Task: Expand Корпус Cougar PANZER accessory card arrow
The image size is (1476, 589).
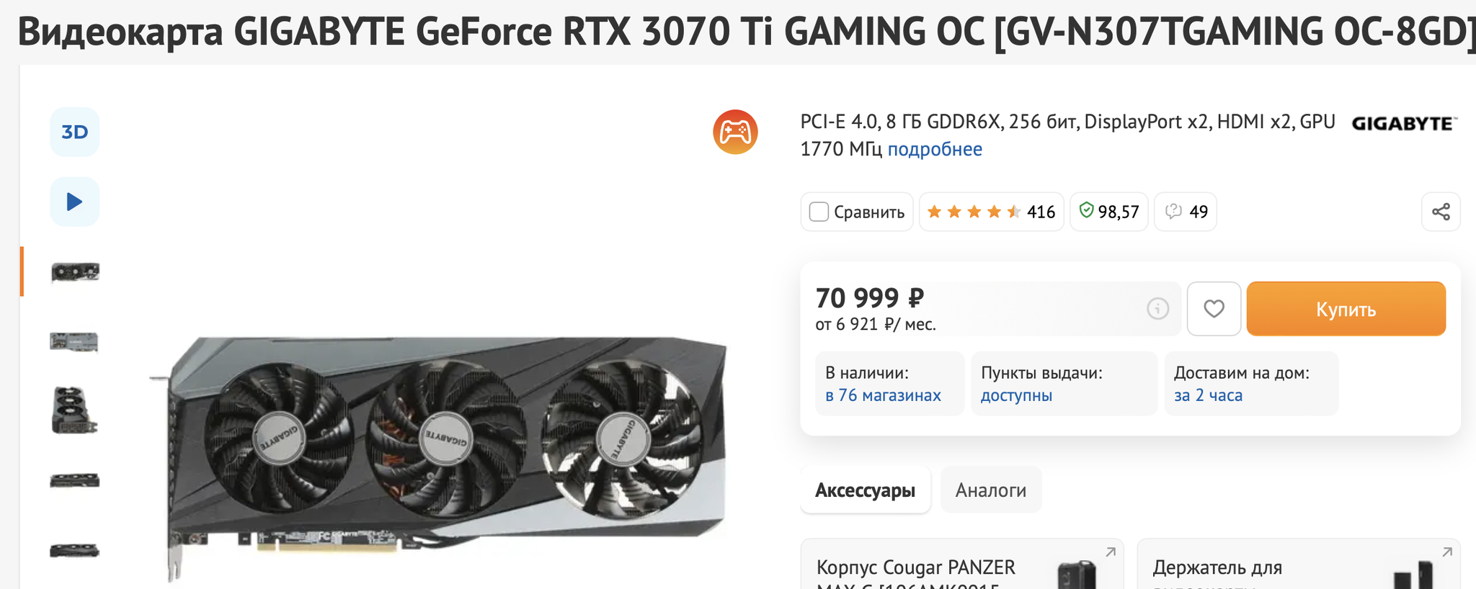Action: point(1111,552)
